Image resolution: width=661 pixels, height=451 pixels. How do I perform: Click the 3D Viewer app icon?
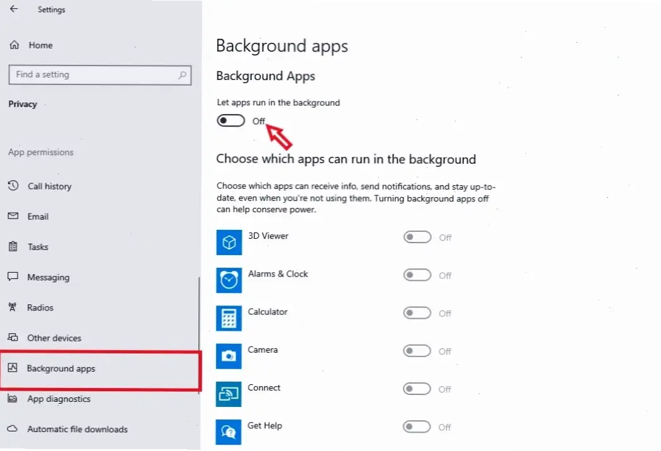229,243
